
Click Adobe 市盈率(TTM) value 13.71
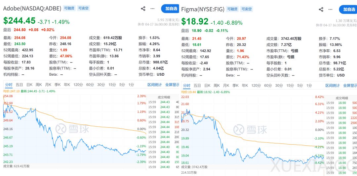(x=118, y=50)
